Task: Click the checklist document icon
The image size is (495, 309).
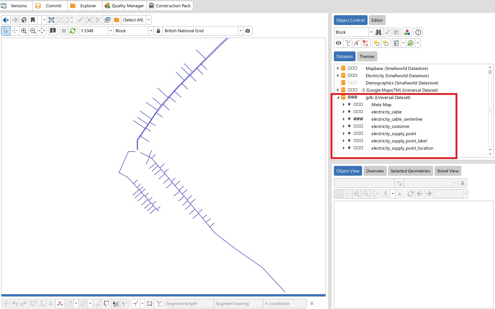Action: 397,43
